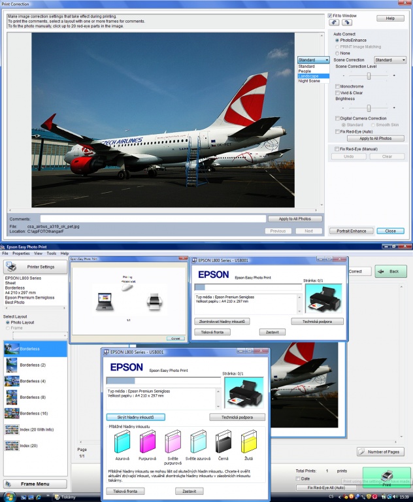413x502 pixels.
Task: Enable Digital Camera Correction checkbox
Action: click(x=337, y=118)
